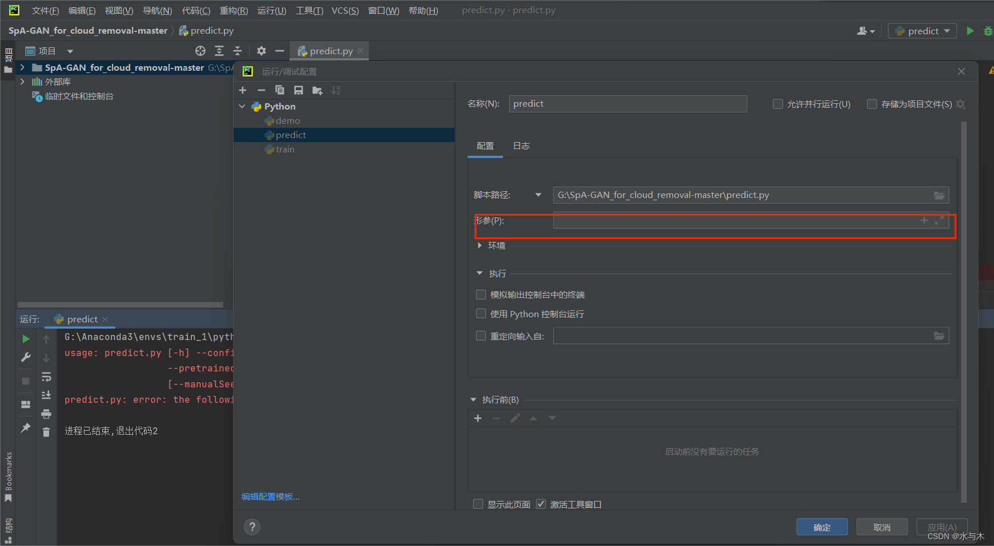The image size is (994, 546).
Task: Check 使用 Python 控制台运行
Action: click(x=481, y=313)
